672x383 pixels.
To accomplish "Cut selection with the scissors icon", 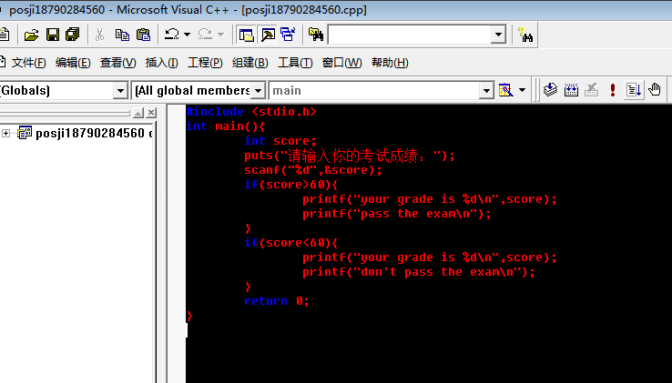I will tap(100, 35).
